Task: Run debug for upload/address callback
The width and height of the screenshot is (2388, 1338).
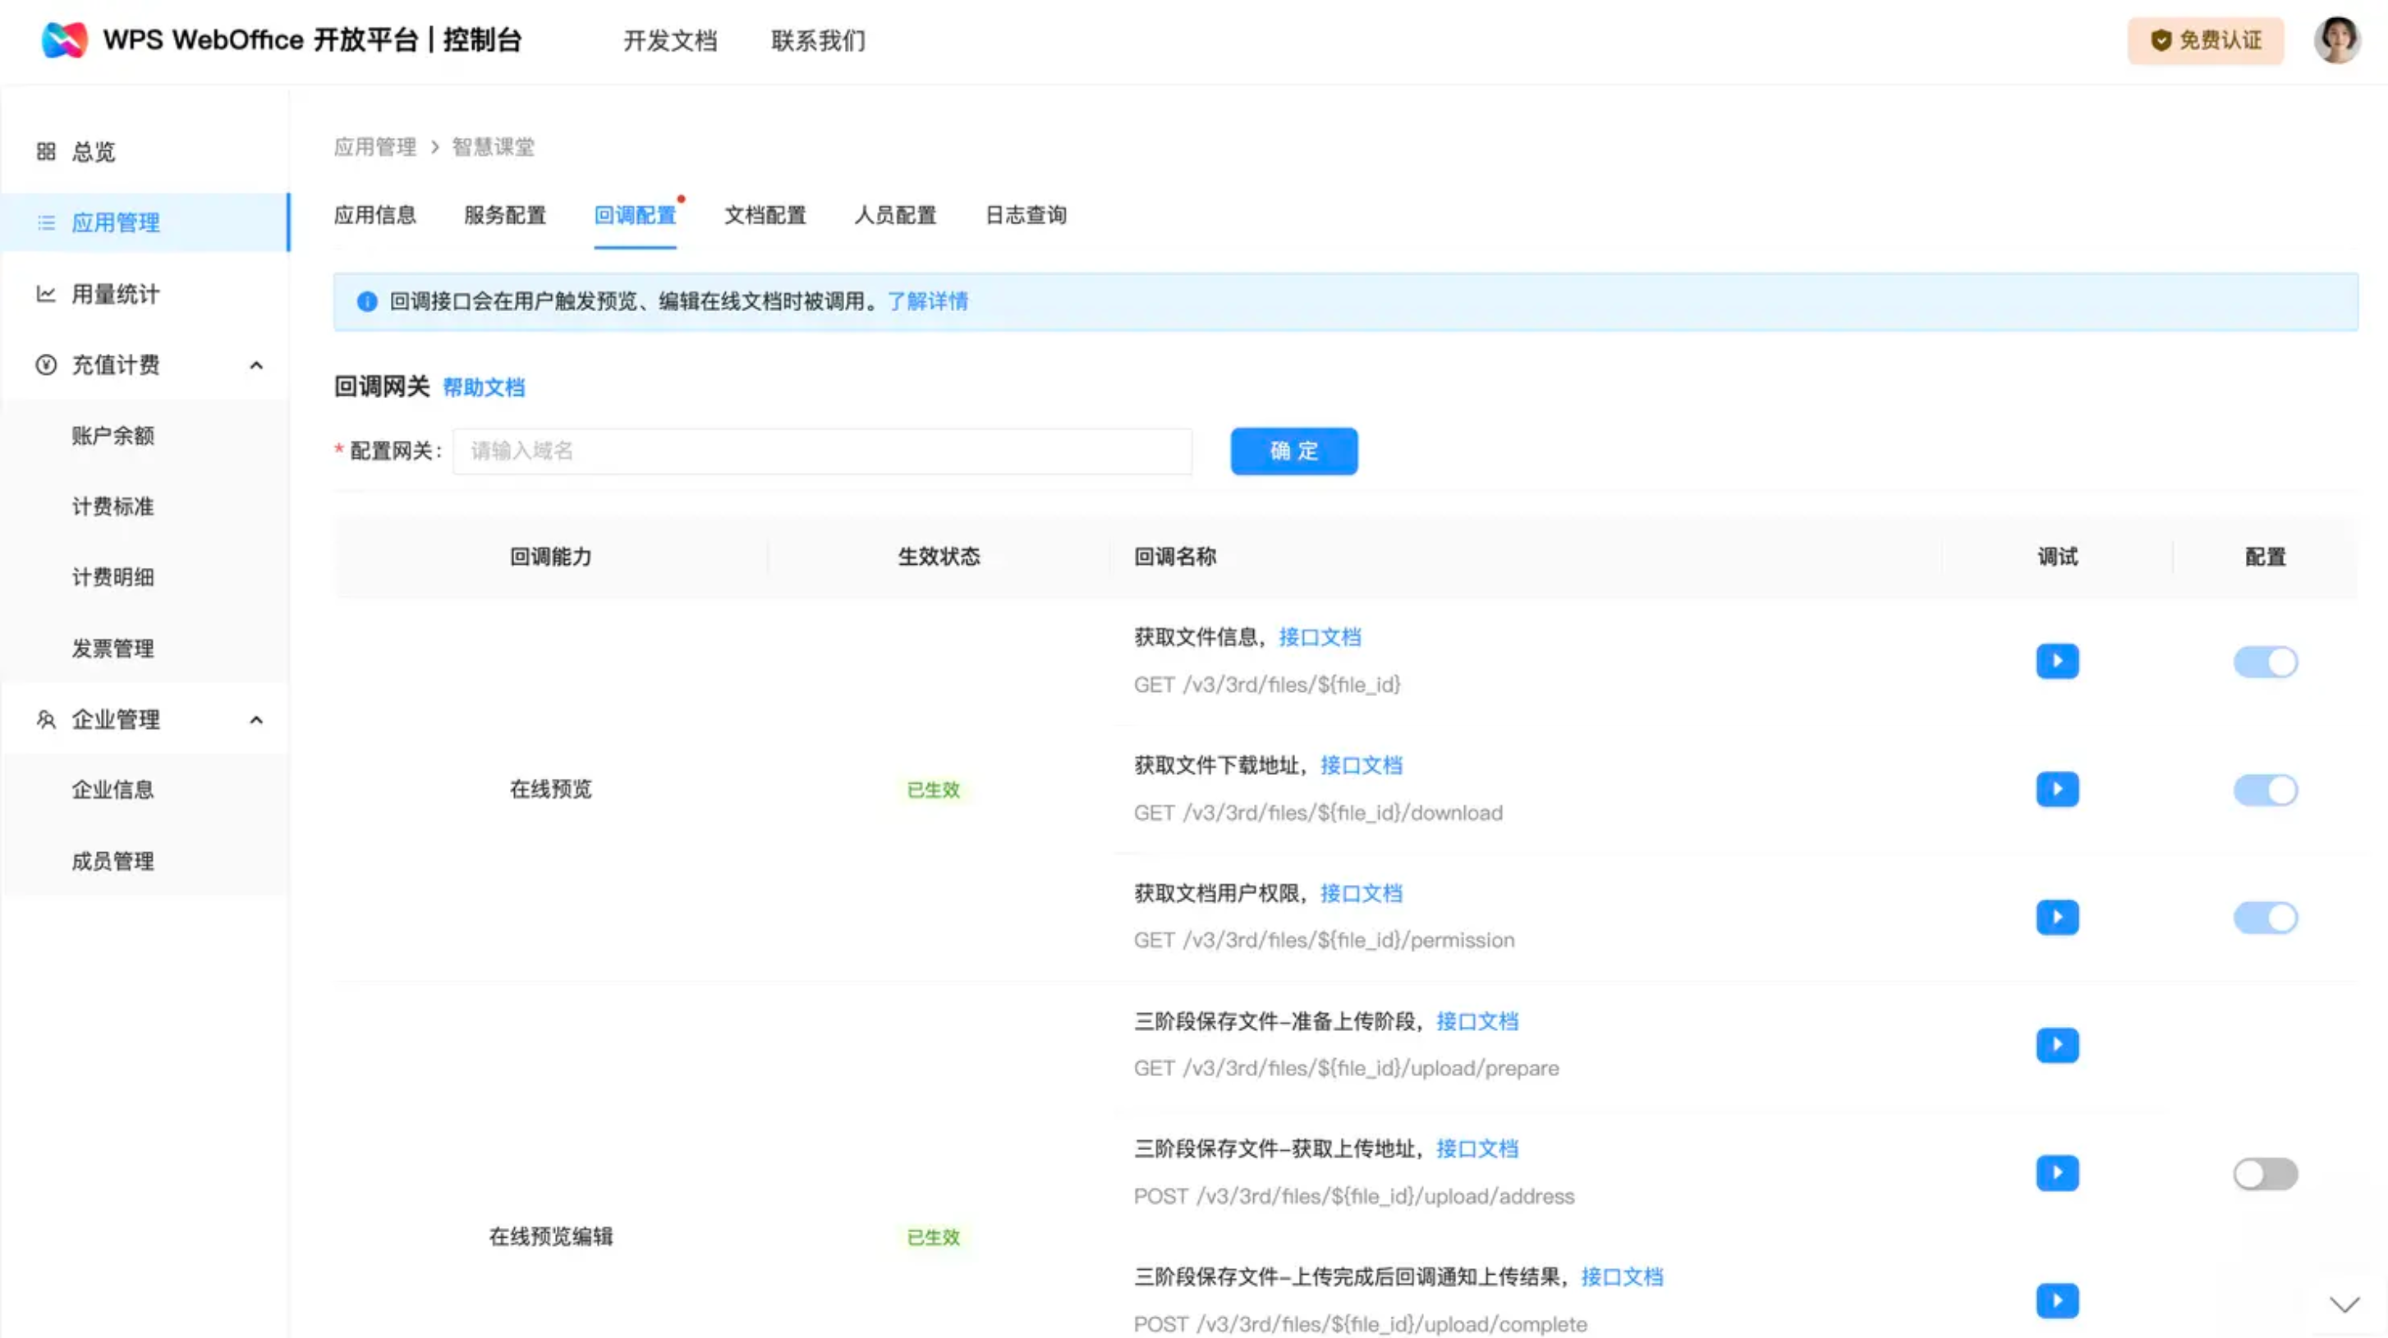Action: pos(2056,1173)
